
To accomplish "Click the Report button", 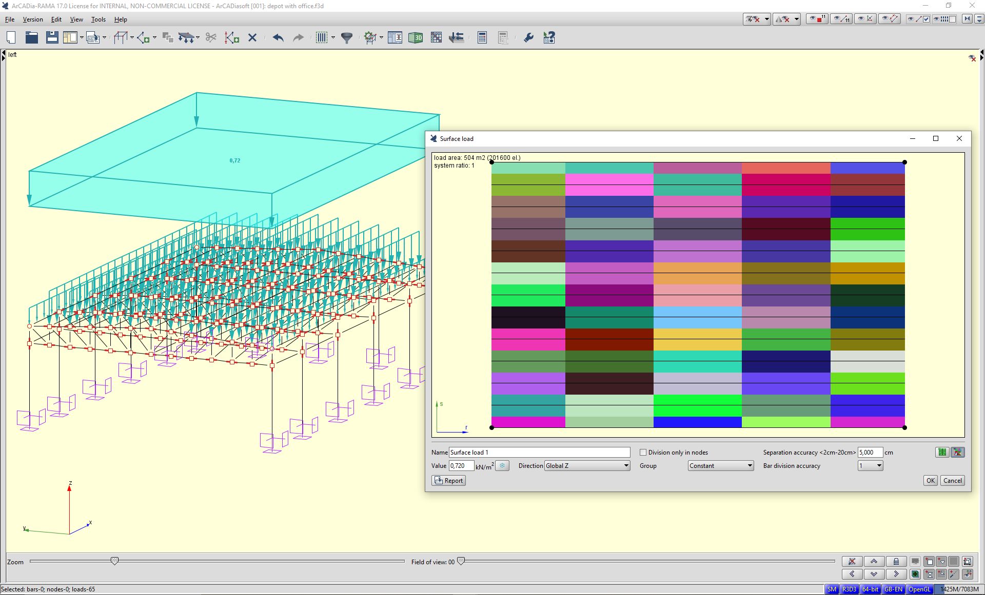I will point(448,481).
